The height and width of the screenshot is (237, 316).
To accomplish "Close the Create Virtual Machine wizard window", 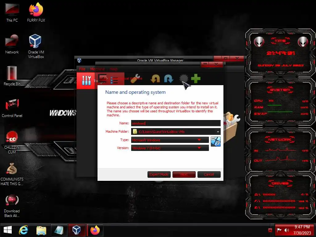I will tap(216, 64).
